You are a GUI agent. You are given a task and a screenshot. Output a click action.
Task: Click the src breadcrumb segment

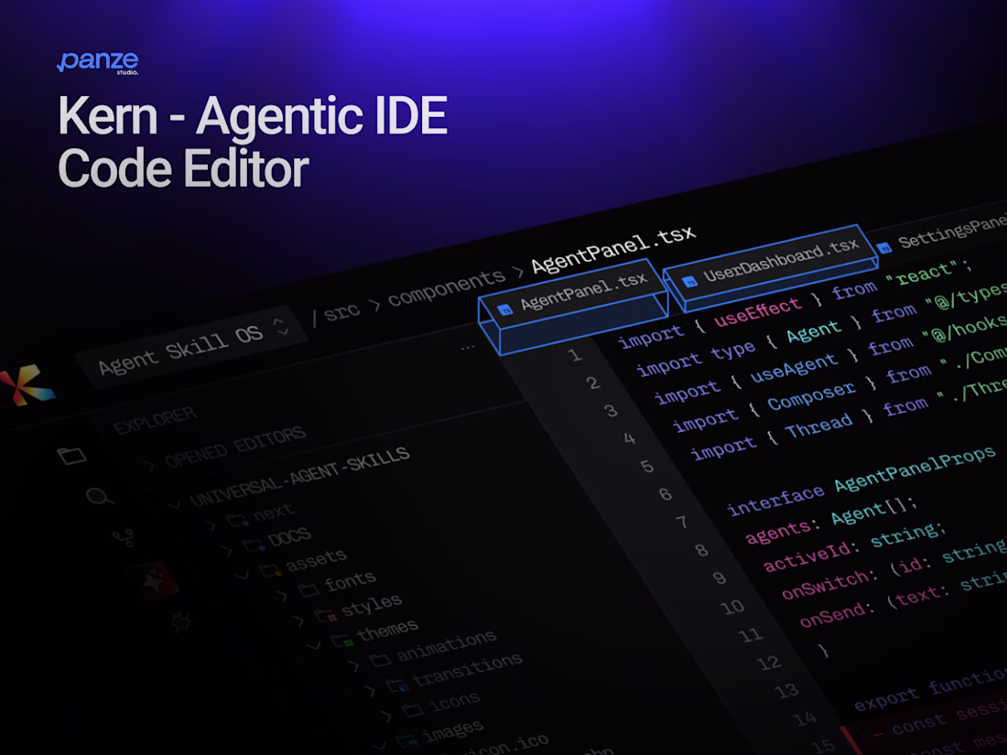(x=342, y=312)
